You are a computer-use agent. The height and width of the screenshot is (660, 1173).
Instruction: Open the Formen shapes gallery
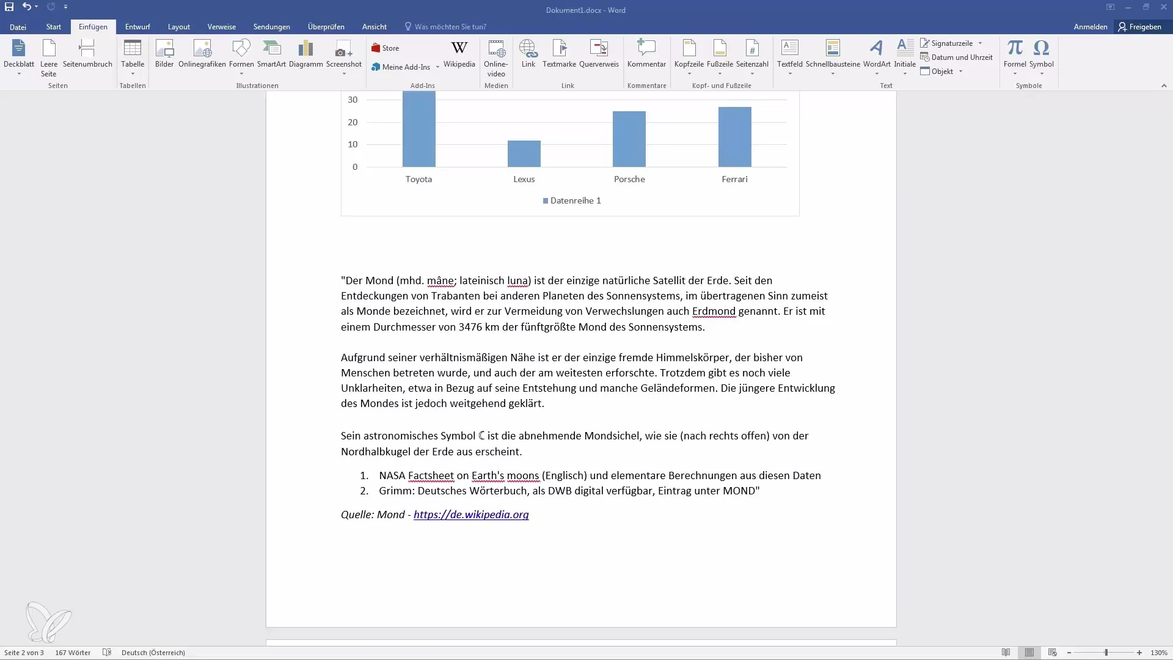(x=241, y=57)
